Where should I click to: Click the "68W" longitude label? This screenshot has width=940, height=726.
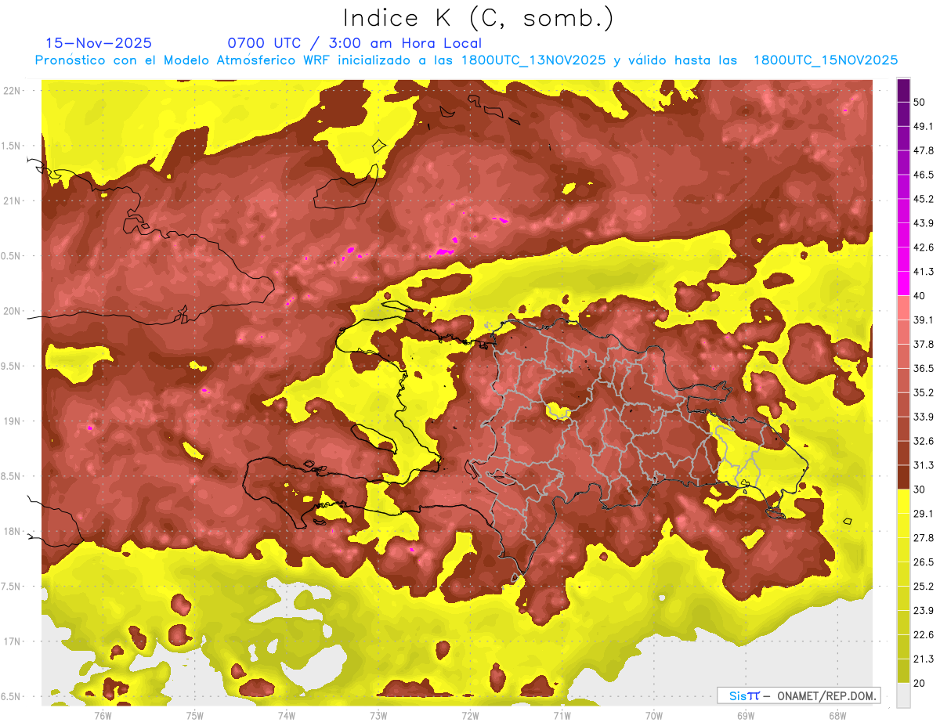click(837, 715)
